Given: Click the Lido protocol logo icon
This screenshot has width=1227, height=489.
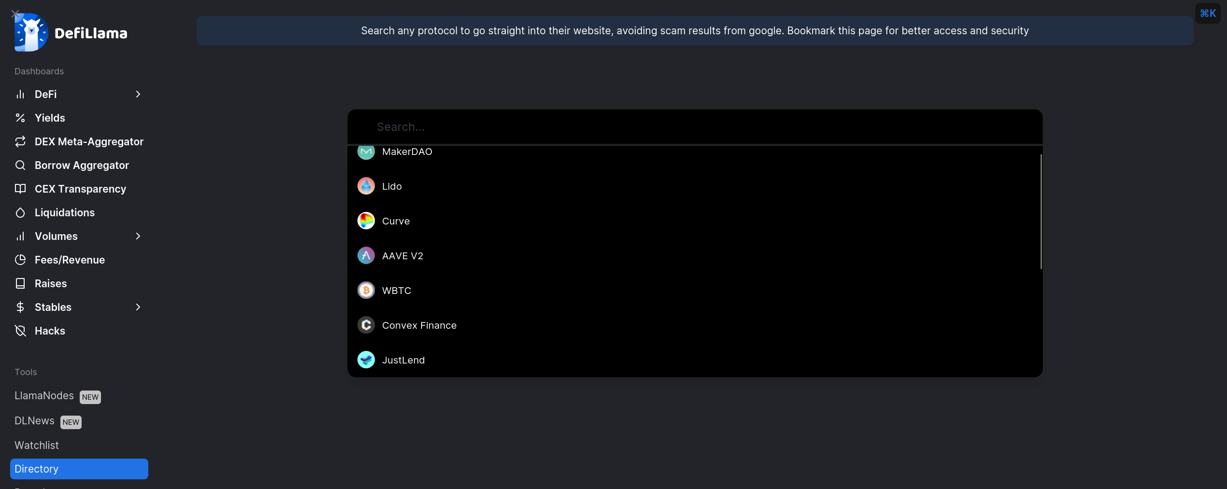Looking at the screenshot, I should pyautogui.click(x=366, y=186).
